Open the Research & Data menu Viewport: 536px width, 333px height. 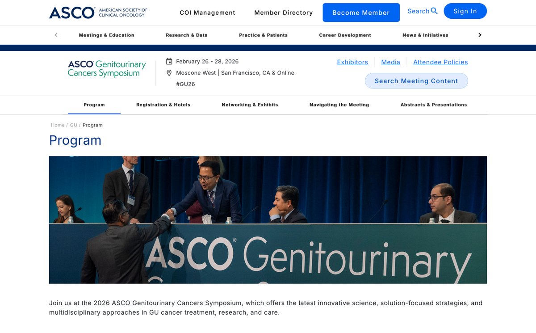tap(187, 35)
